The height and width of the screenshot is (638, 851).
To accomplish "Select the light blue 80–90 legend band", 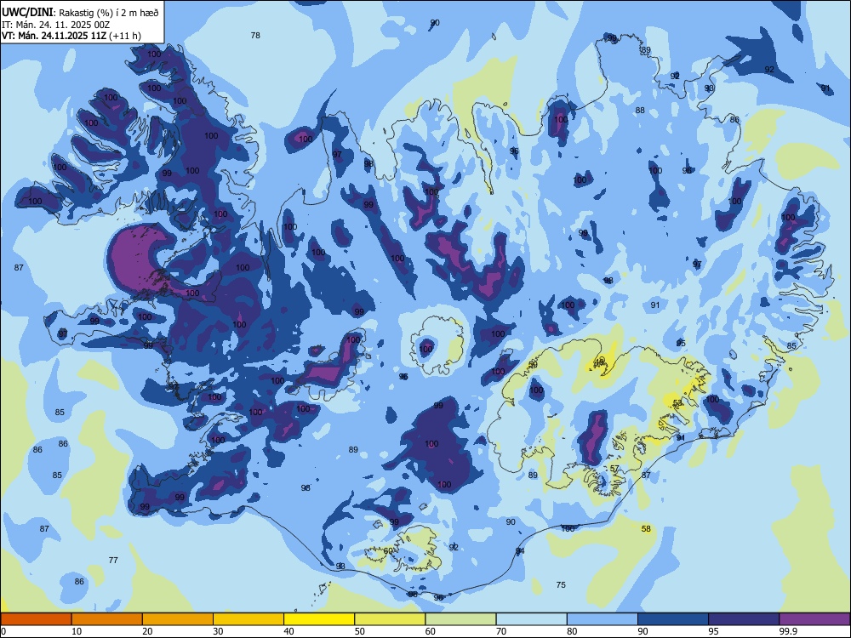I will tap(603, 619).
